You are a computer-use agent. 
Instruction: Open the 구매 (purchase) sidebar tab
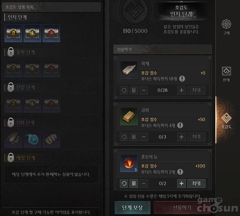point(226,27)
